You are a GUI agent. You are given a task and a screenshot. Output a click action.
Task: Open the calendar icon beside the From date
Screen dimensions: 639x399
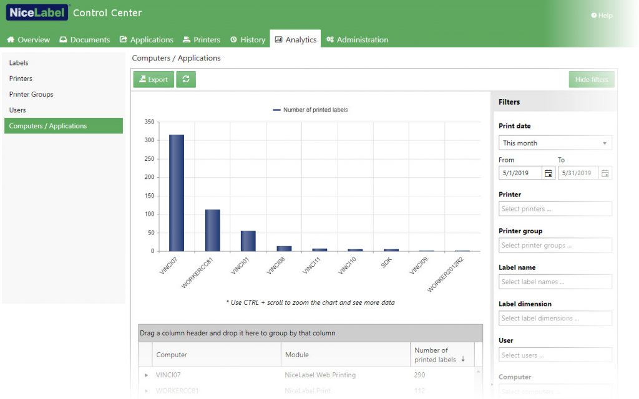point(548,173)
